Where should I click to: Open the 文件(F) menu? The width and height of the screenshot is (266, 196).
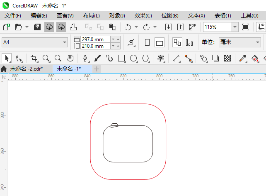(13, 16)
